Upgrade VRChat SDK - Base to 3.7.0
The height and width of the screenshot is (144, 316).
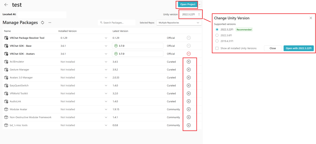[138, 46]
